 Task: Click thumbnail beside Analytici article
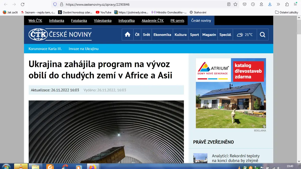tap(200, 158)
